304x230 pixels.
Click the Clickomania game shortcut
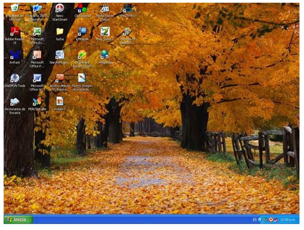82,9
